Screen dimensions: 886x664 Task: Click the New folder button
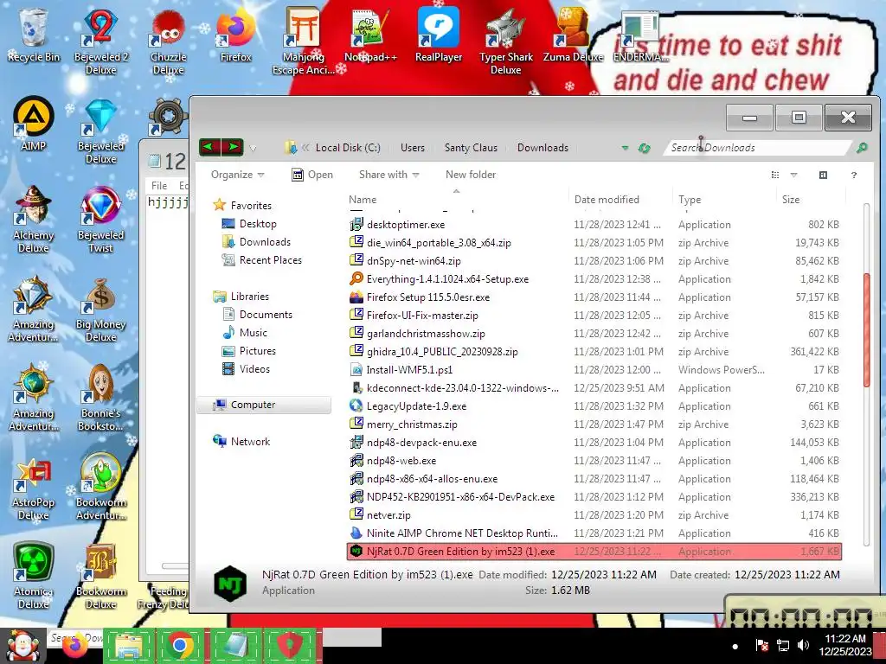tap(470, 175)
